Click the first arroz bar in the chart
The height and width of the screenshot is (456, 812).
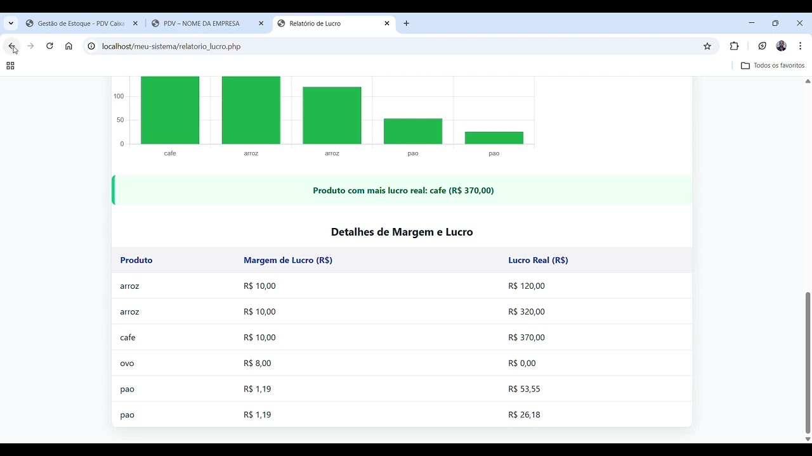[x=251, y=110]
